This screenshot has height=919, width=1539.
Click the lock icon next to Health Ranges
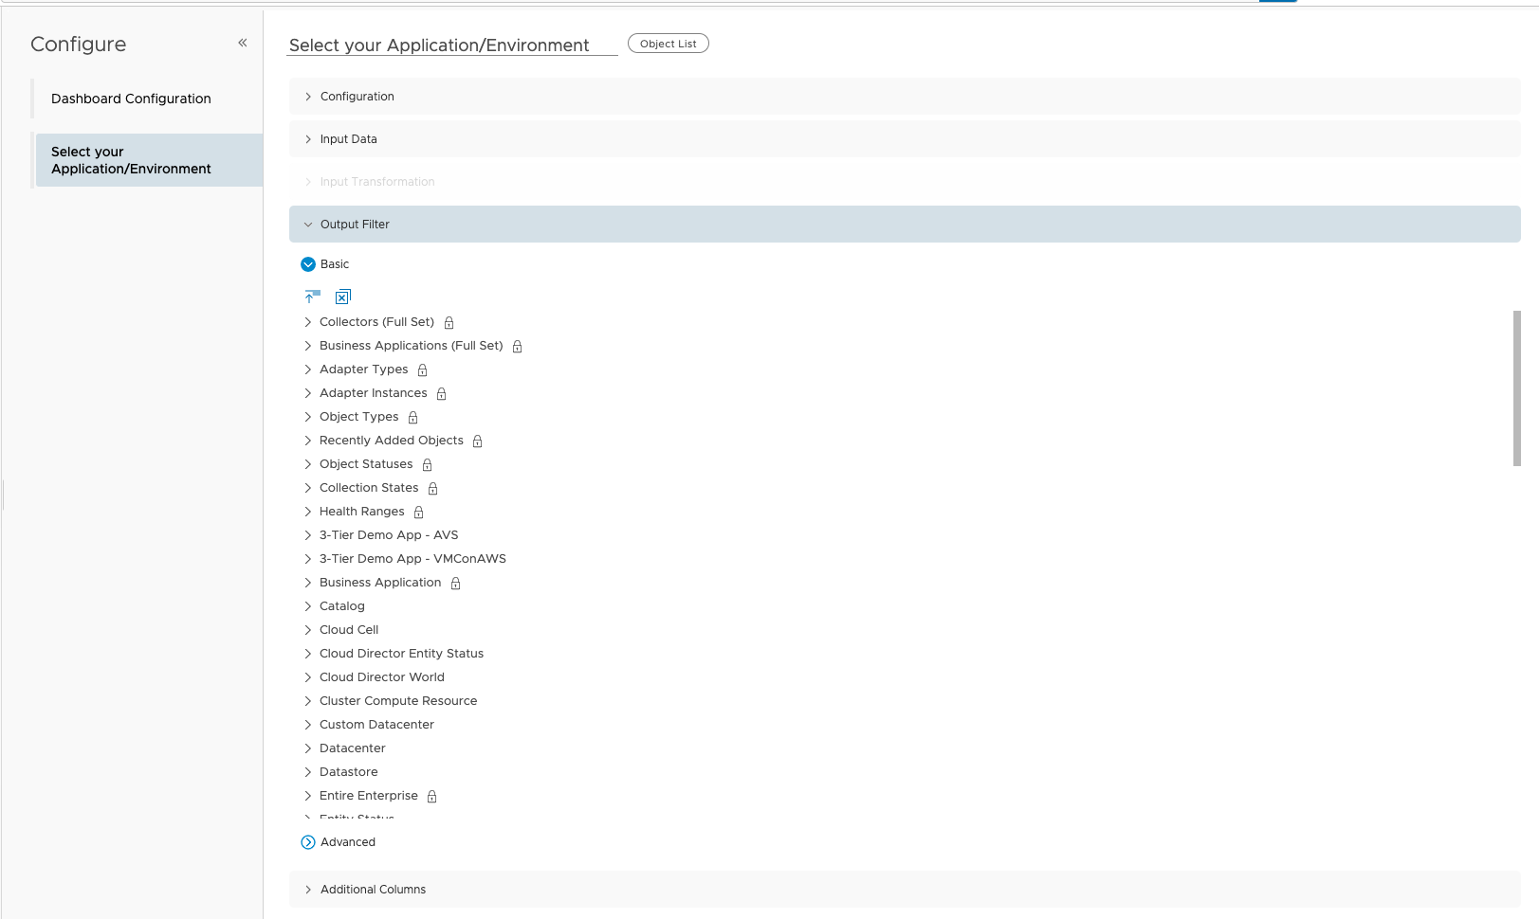418,512
